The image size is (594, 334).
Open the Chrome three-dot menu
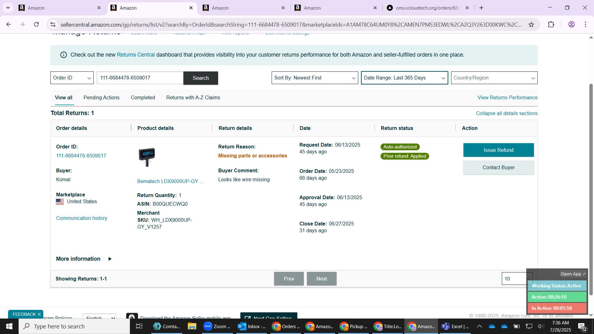[585, 24]
